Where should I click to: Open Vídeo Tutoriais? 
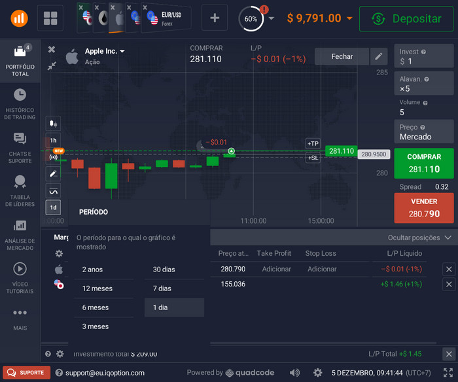click(x=20, y=278)
